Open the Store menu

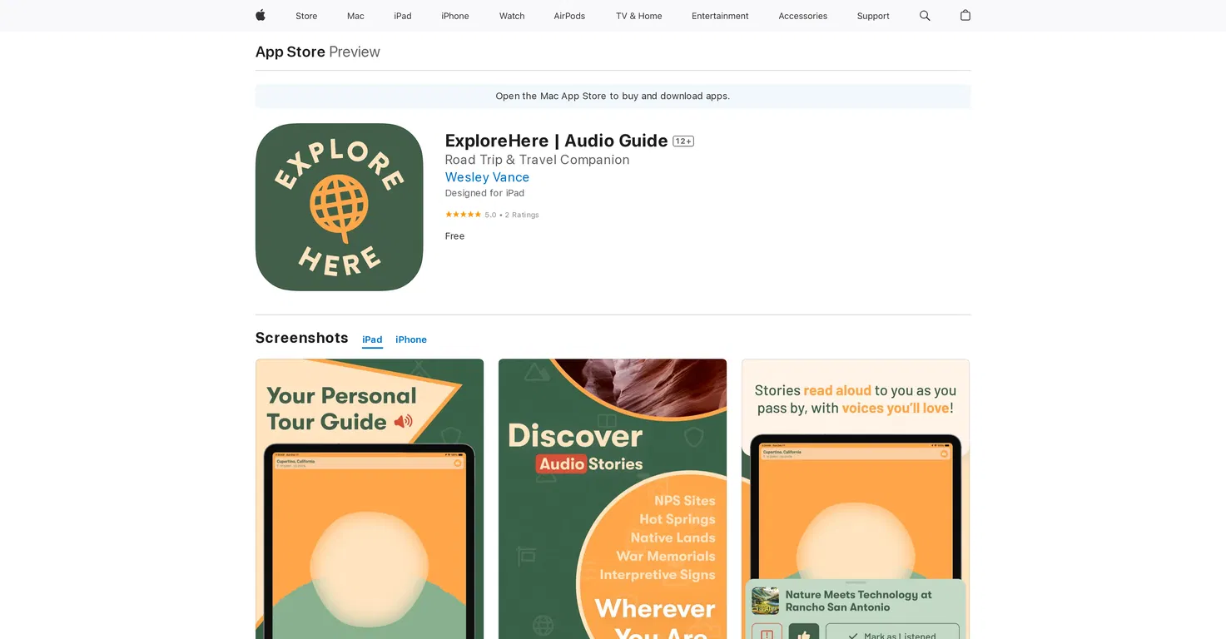pyautogui.click(x=306, y=16)
